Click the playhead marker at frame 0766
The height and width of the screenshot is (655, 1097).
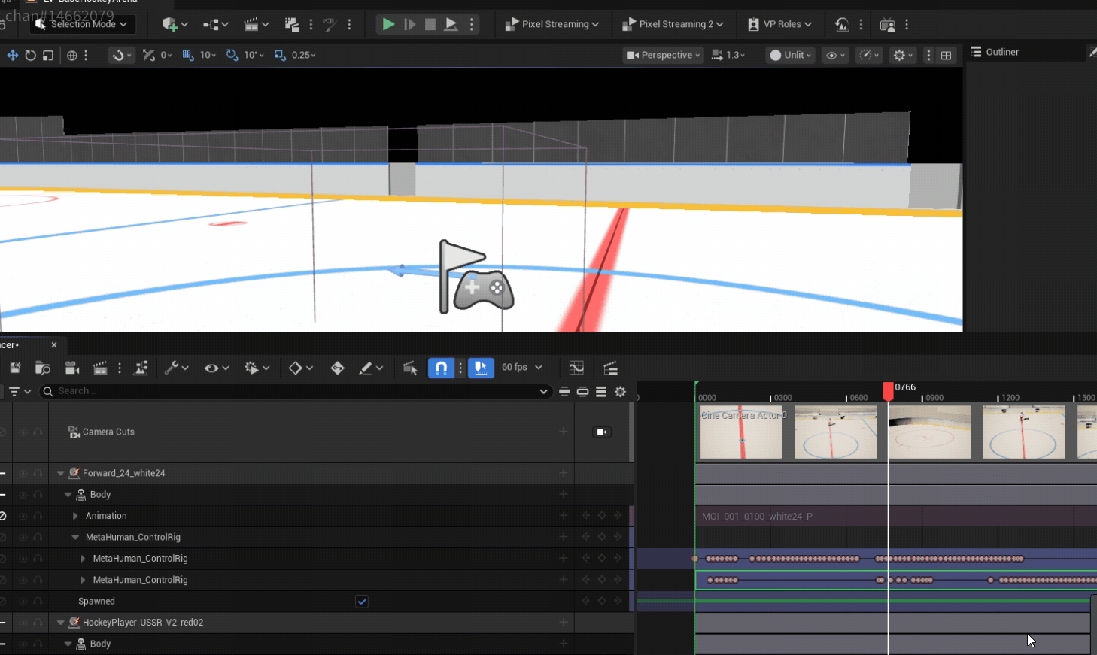point(889,391)
